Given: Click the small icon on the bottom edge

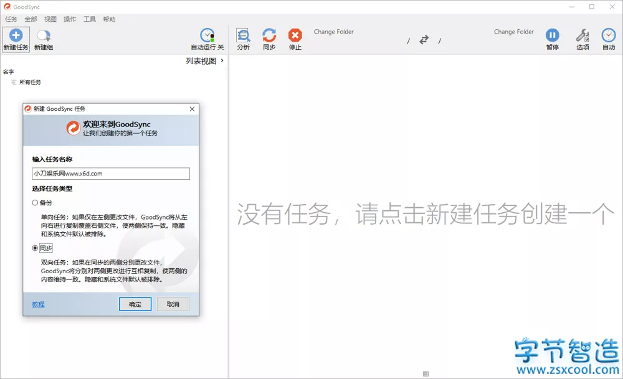Looking at the screenshot, I should pyautogui.click(x=426, y=373).
